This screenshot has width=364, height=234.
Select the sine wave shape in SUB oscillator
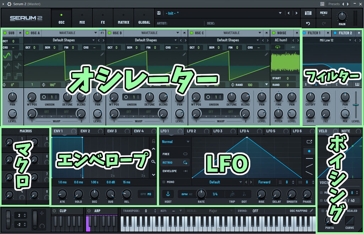(7, 55)
